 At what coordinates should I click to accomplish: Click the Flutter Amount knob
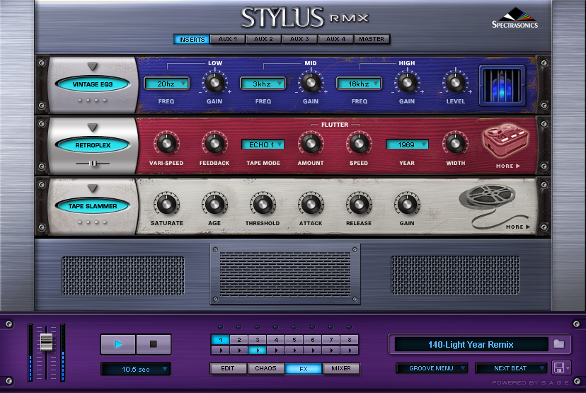click(x=311, y=144)
